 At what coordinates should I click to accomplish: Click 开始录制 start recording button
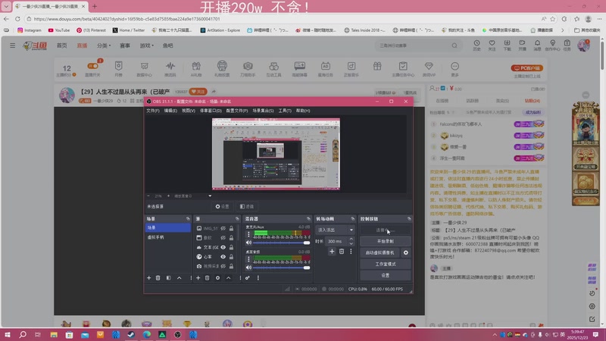point(386,241)
